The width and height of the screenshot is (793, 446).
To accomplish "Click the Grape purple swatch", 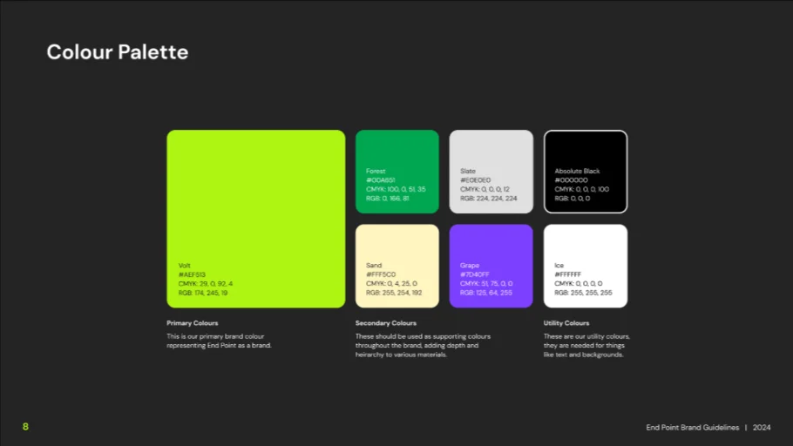I will (491, 266).
